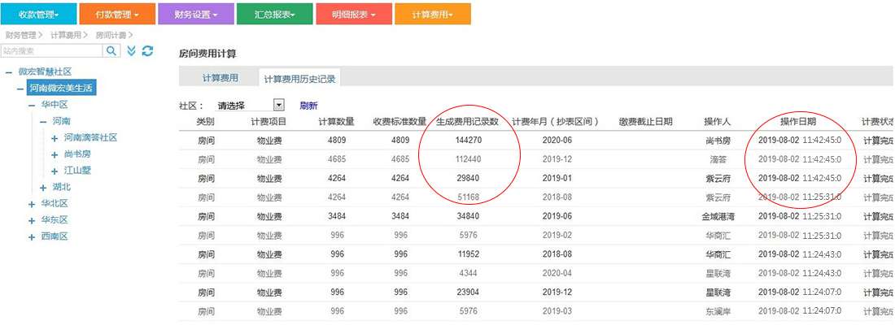Expand the 西南区 plus icon
The height and width of the screenshot is (325, 895).
click(32, 236)
